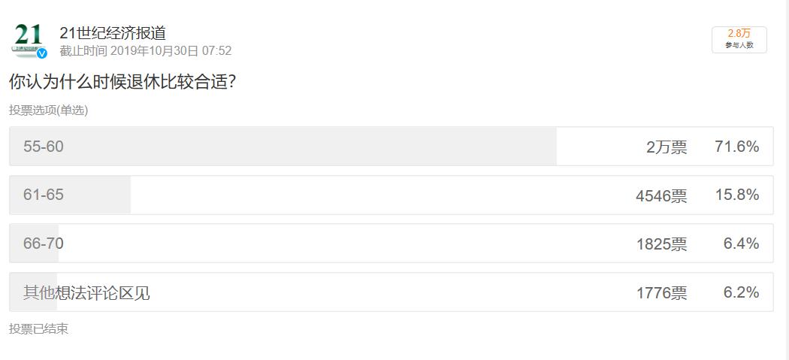Click the 1776票 vote count

(x=661, y=293)
